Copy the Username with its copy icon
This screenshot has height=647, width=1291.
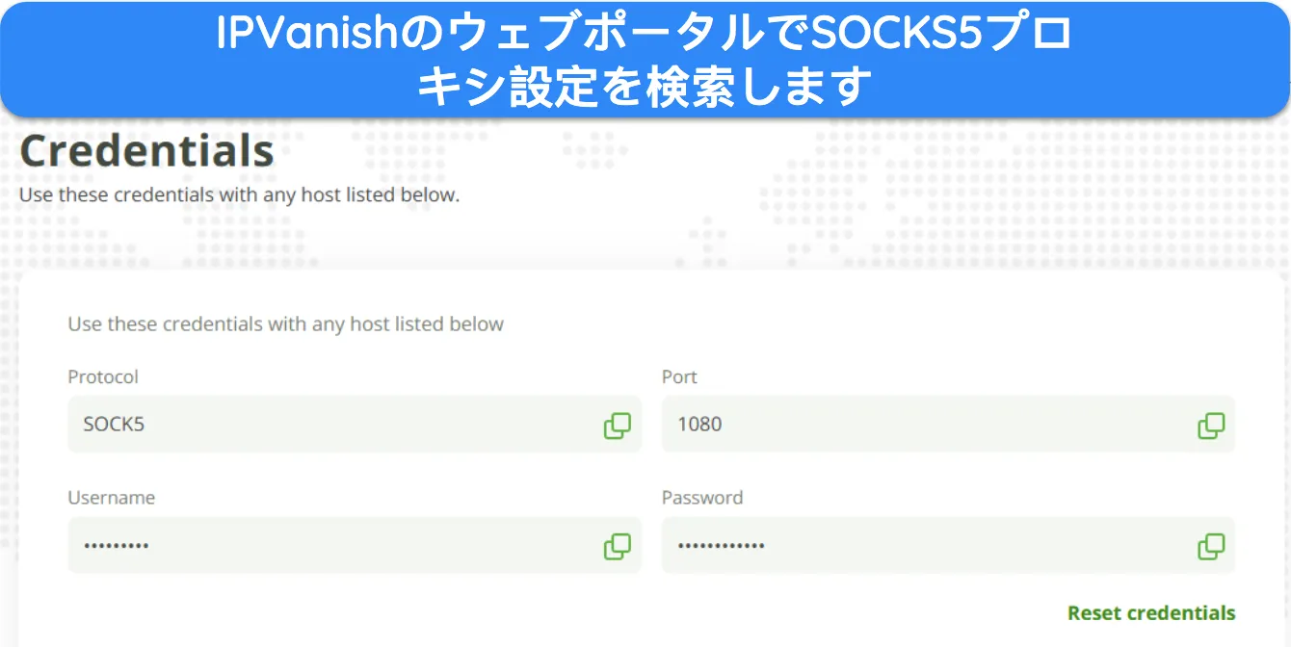point(617,547)
